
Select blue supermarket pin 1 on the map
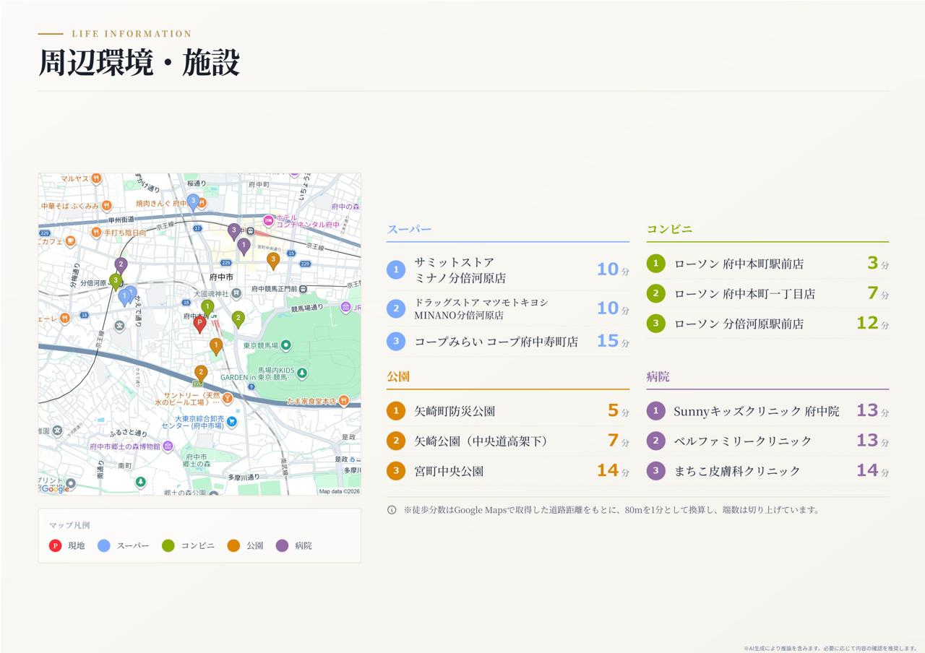pyautogui.click(x=125, y=297)
